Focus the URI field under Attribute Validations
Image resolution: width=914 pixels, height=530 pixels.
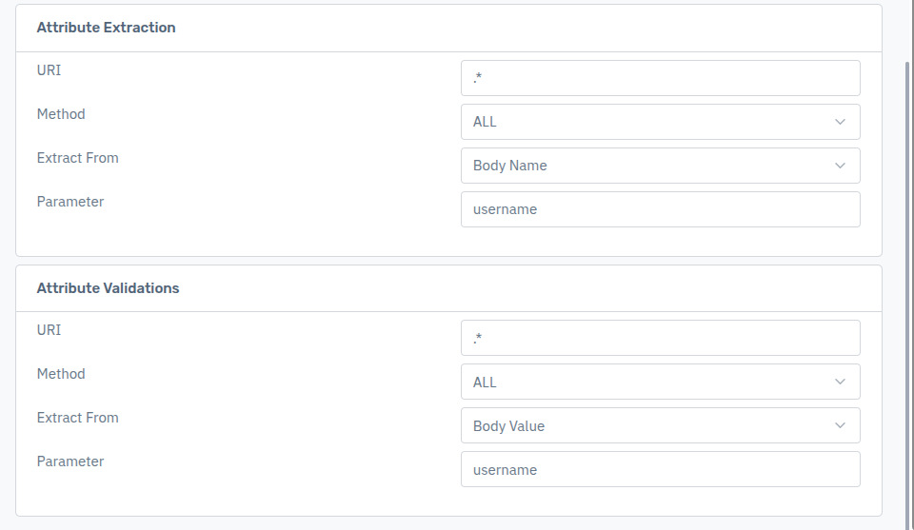660,338
